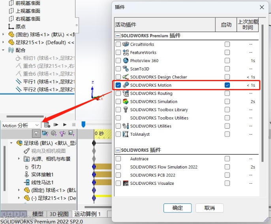
Task: Close the 插件 dialog
Action: 262,7
